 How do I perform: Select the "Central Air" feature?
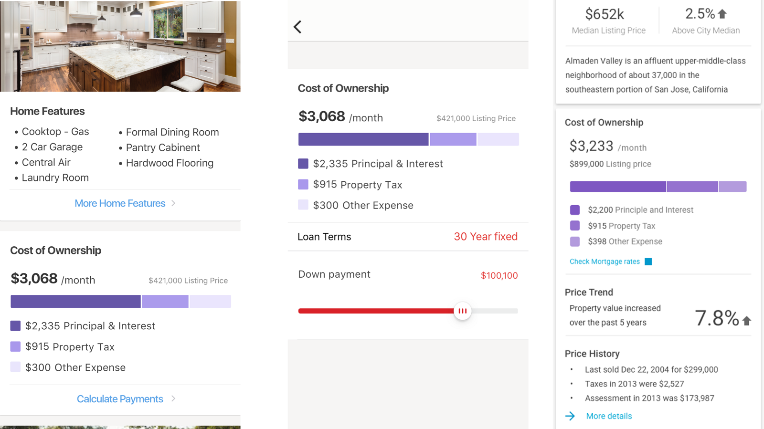pos(46,162)
